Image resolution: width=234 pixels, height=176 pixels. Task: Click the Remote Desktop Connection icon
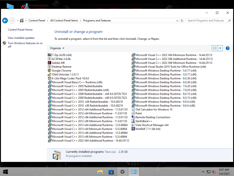pyautogui.click(x=133, y=117)
